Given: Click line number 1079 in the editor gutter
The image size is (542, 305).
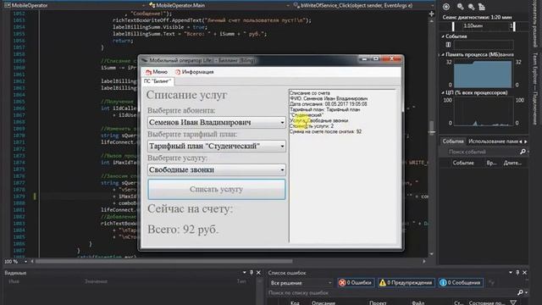Looking at the screenshot, I should click(x=19, y=197).
